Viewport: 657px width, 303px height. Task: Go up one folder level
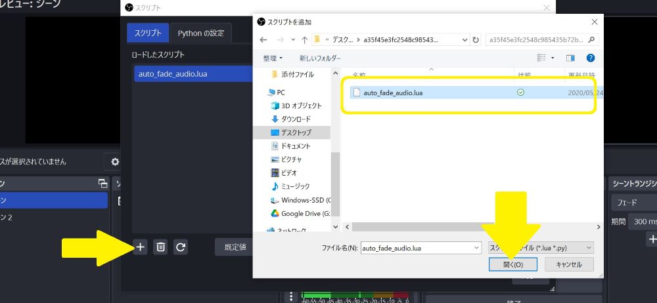tap(305, 40)
